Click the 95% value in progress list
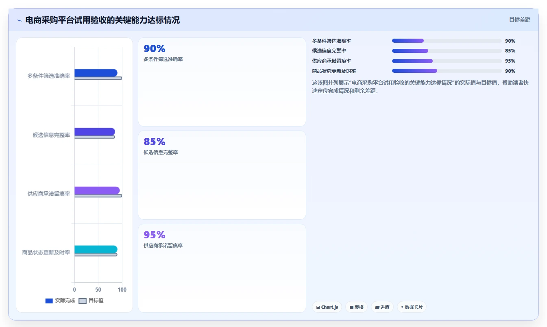 510,61
